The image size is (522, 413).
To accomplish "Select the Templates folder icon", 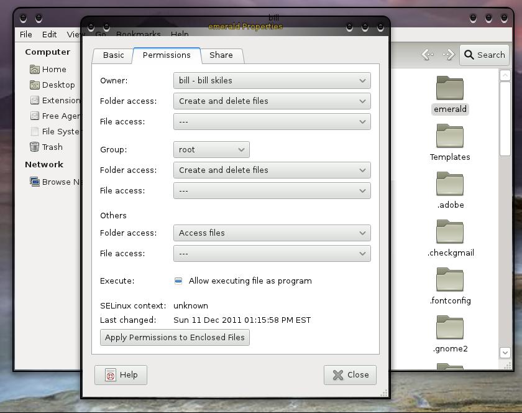I will (450, 136).
